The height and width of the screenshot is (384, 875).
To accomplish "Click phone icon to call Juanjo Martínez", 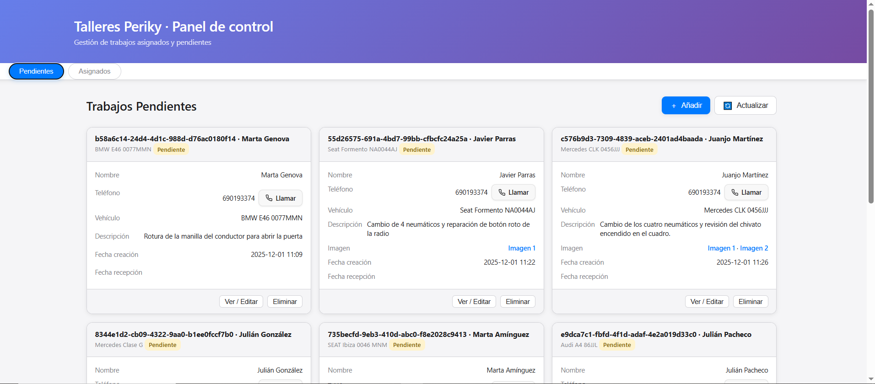I will coord(735,192).
